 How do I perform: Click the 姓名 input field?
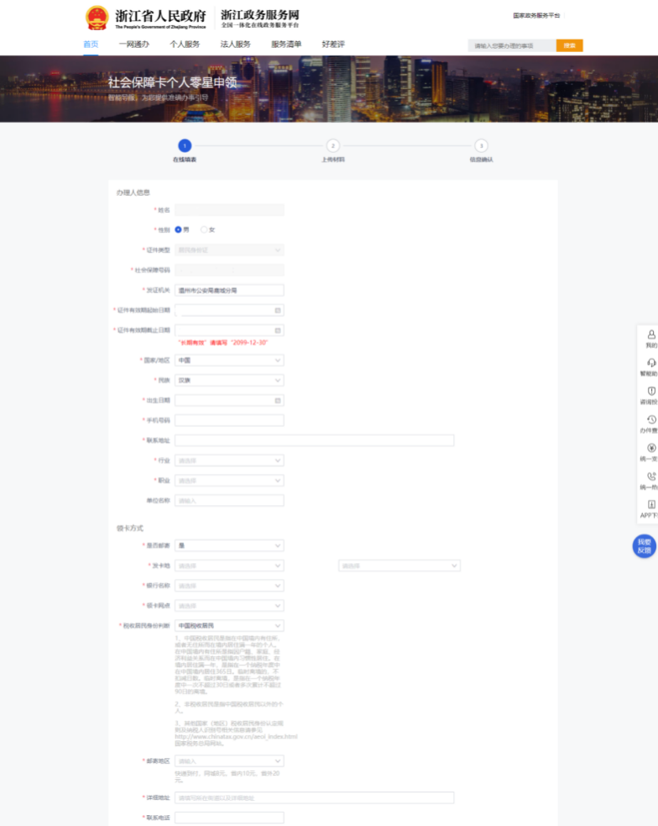pyautogui.click(x=229, y=210)
